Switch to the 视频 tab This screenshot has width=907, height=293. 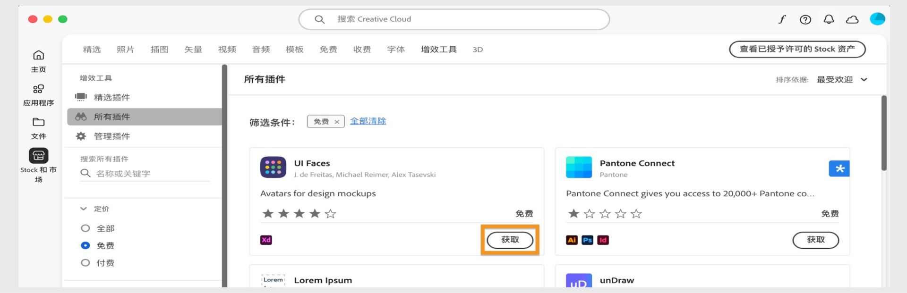point(227,50)
